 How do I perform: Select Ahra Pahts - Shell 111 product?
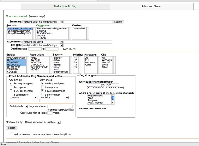coord(19,29)
